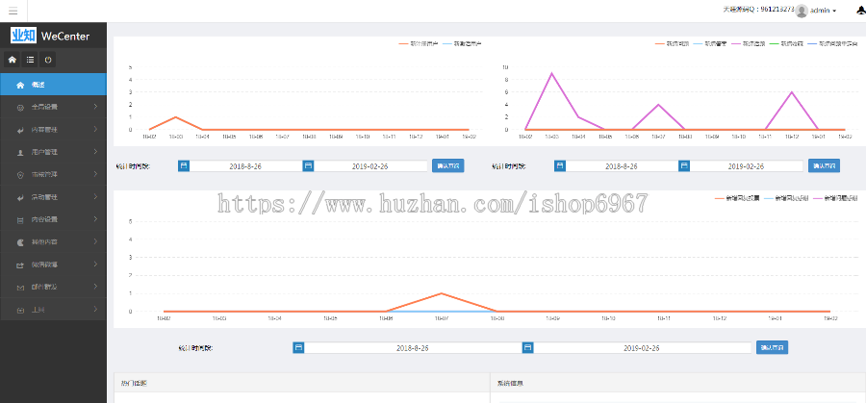Toggle the orange legend series in the right chart
866x403 pixels.
click(x=671, y=43)
